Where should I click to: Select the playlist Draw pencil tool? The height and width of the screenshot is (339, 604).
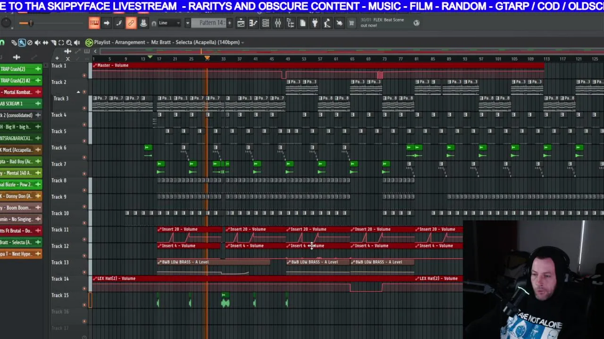(14, 42)
